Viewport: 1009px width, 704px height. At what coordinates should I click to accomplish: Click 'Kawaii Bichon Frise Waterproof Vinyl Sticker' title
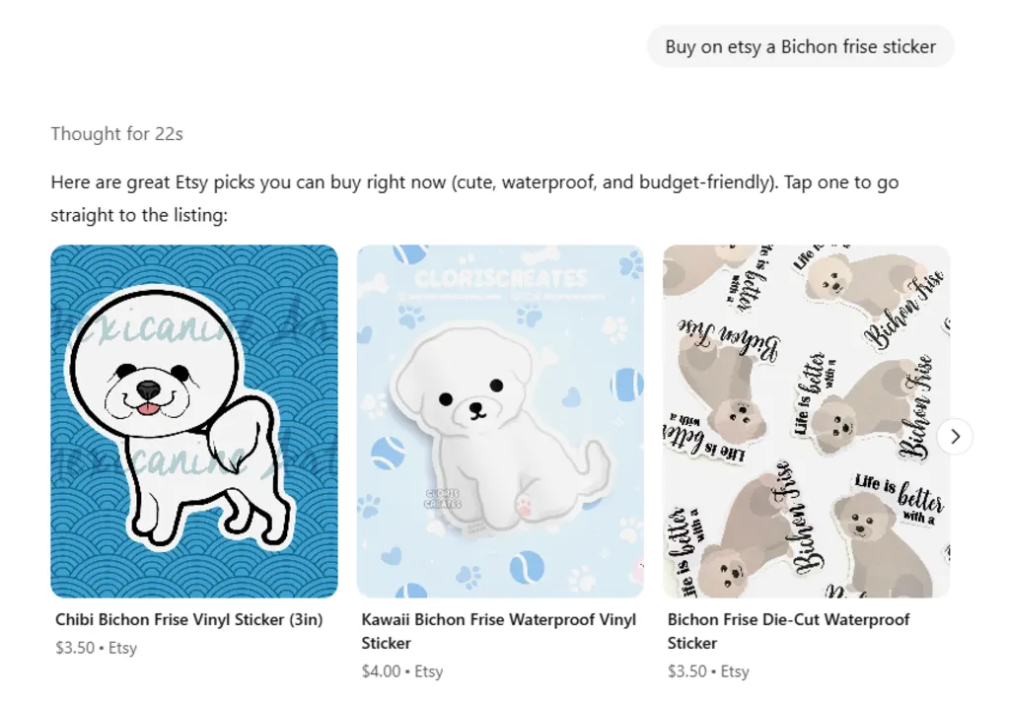[499, 631]
